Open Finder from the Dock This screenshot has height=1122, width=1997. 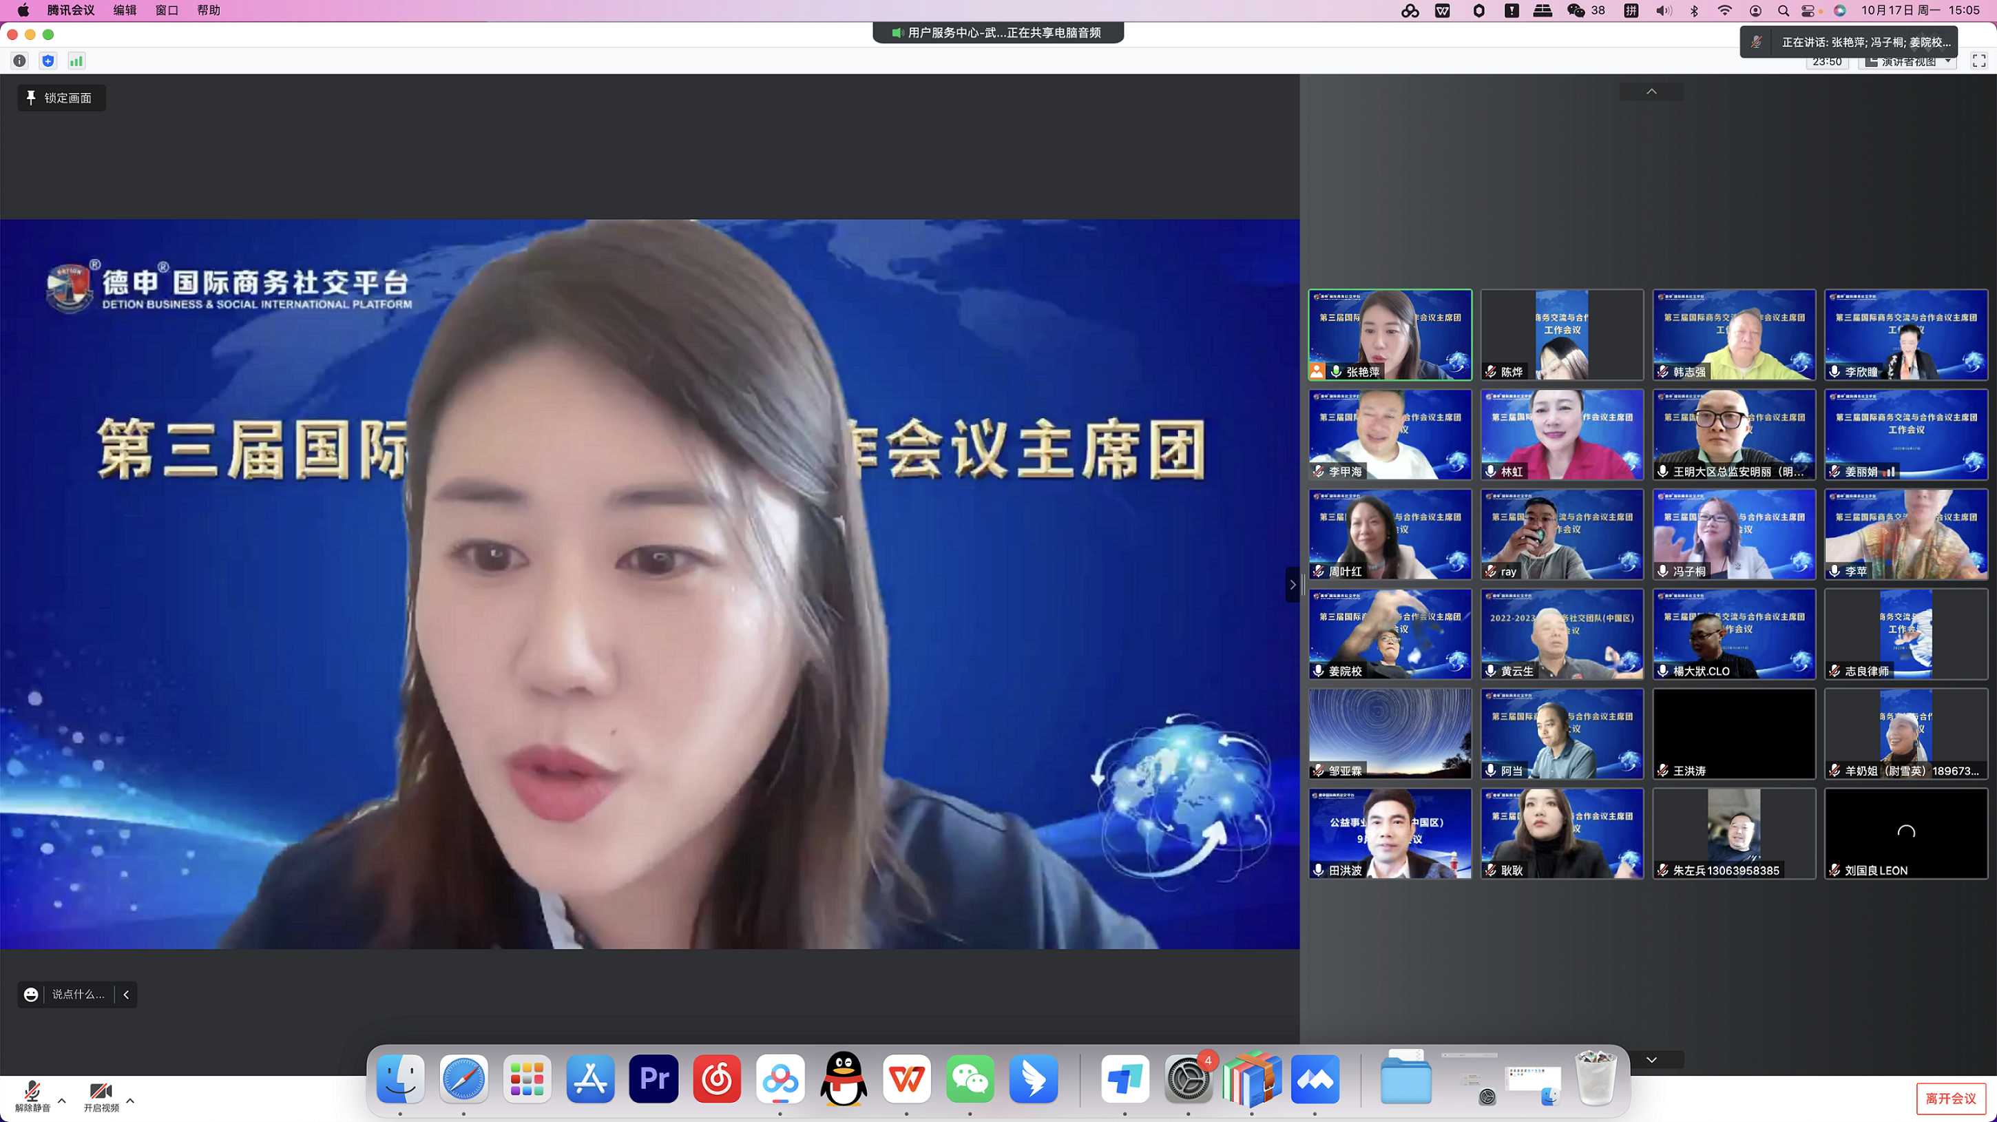point(401,1079)
